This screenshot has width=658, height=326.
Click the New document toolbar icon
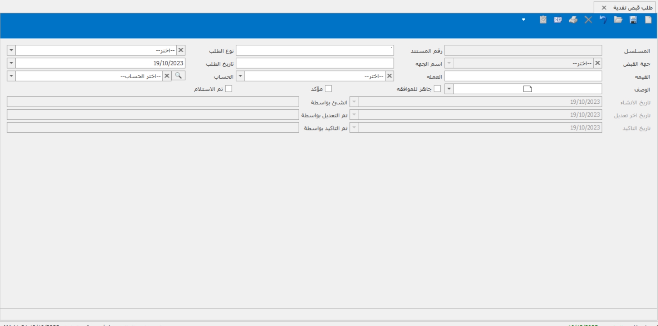[x=648, y=20]
